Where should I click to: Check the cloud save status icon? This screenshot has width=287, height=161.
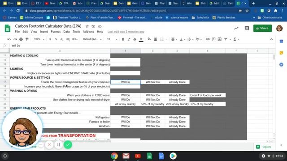100,26
